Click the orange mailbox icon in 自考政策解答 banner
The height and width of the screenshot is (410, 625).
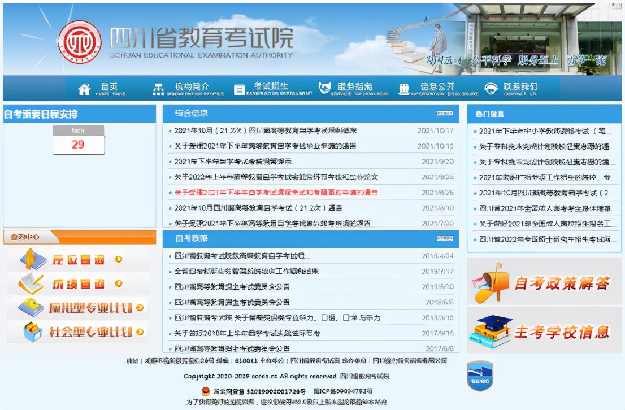(491, 283)
